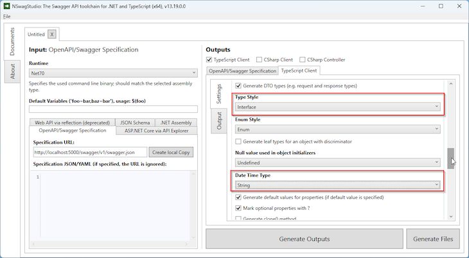The height and width of the screenshot is (258, 469).
Task: Click the Create local Copy button
Action: click(171, 152)
